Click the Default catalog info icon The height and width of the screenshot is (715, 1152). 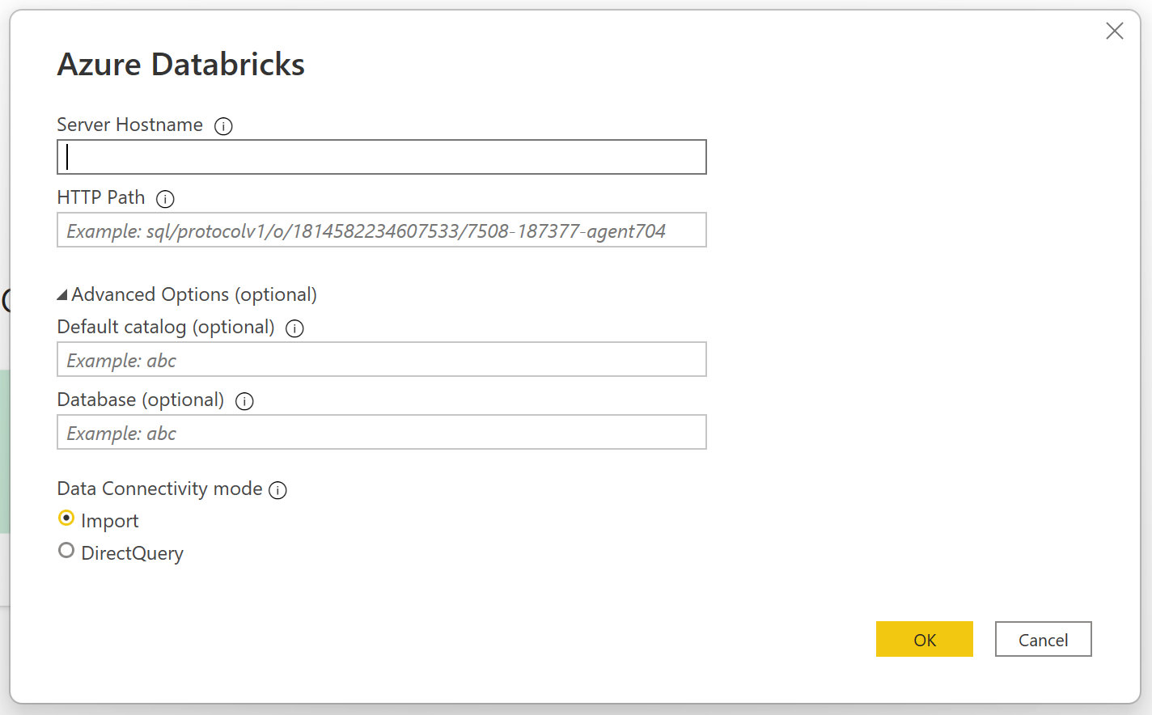click(x=294, y=328)
